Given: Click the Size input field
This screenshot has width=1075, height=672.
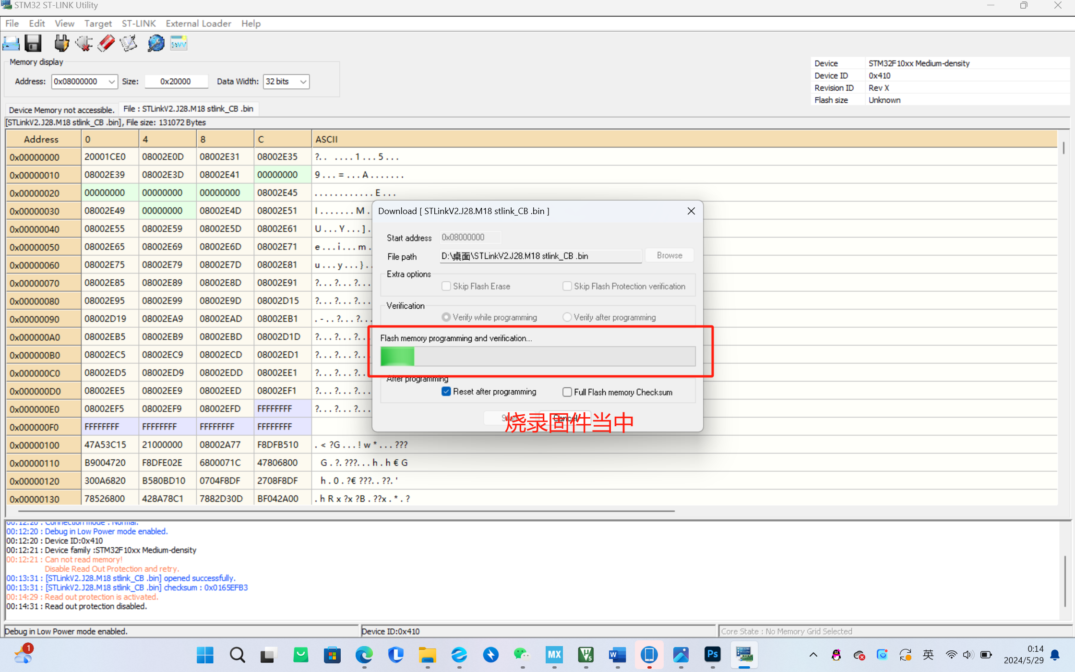Looking at the screenshot, I should coord(176,82).
